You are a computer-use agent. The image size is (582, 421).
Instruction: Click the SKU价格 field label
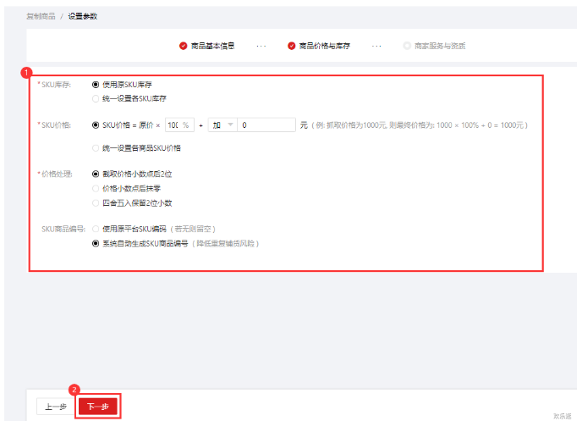point(56,125)
